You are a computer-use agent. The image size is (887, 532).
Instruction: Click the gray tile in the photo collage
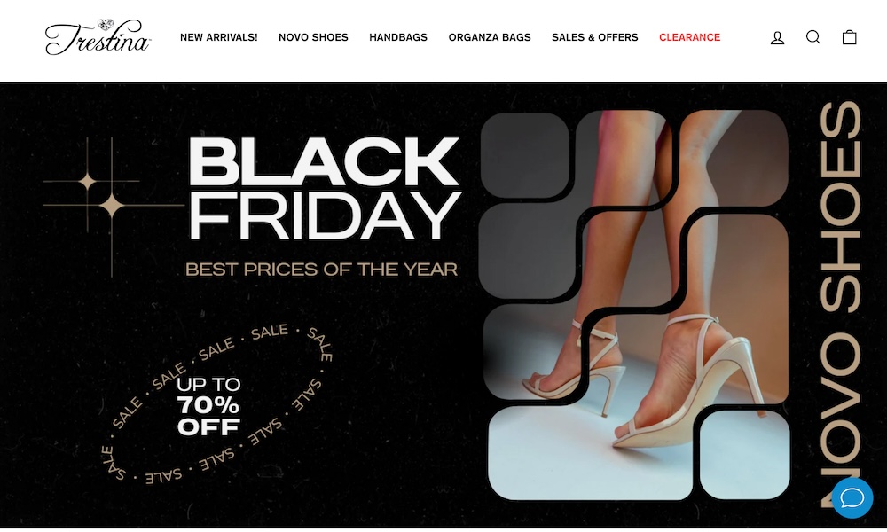click(524, 155)
